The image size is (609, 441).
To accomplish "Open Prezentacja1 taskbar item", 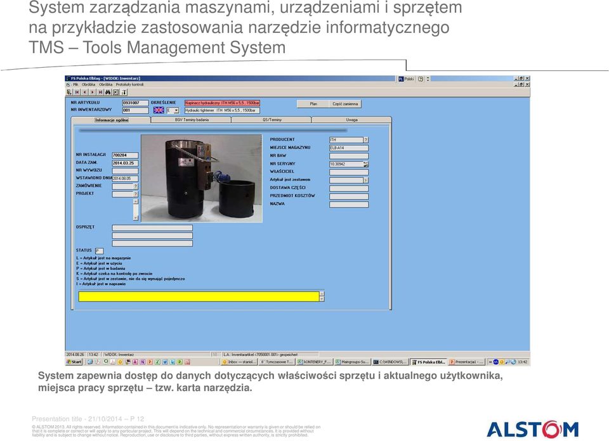I will coord(466,362).
